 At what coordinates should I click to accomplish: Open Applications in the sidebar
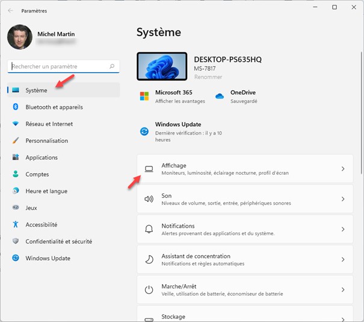click(42, 157)
